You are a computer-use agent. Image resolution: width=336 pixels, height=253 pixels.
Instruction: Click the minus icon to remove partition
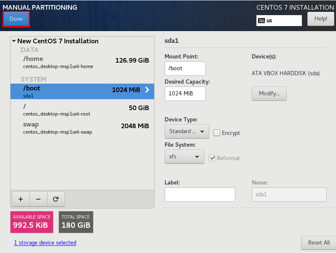tap(38, 199)
